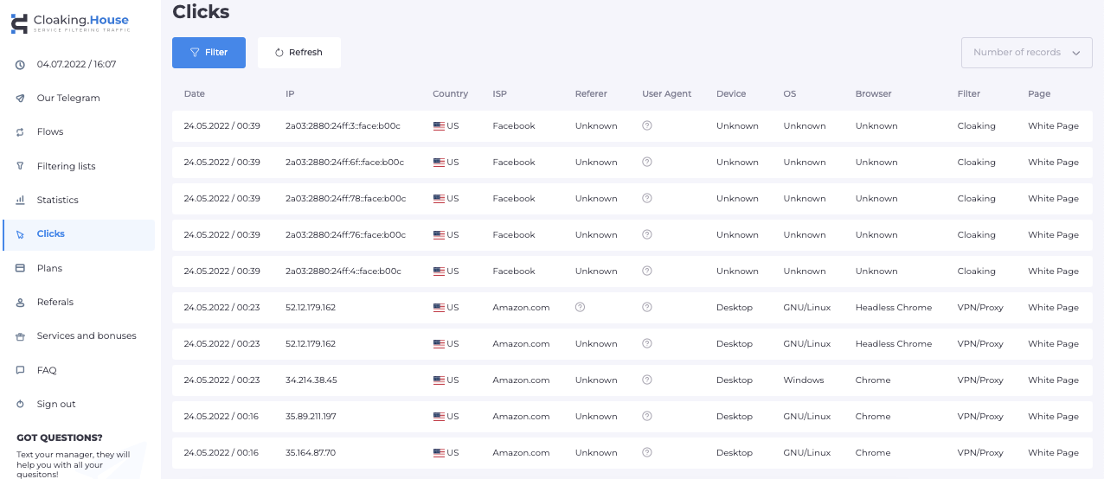Image resolution: width=1104 pixels, height=479 pixels.
Task: Click the User Agent question icon in first row
Action: (647, 126)
